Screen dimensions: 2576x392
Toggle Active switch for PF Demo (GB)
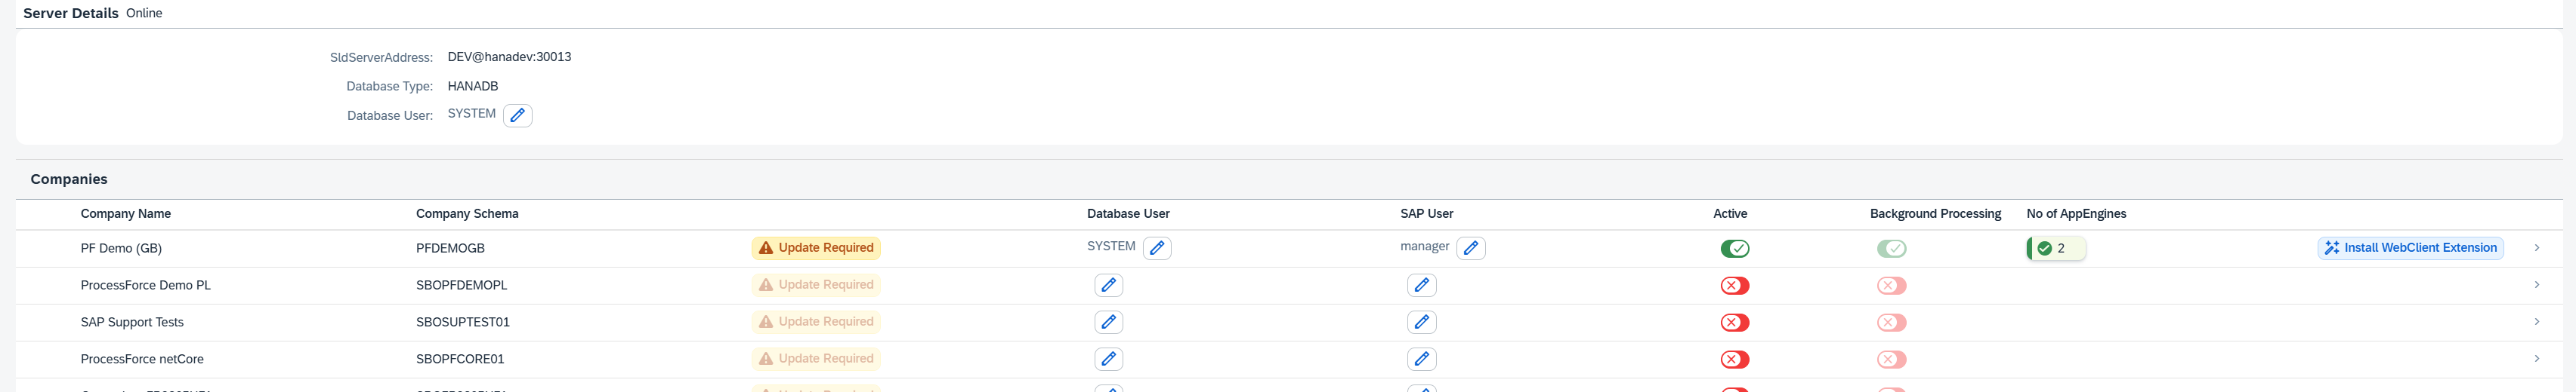point(1734,248)
